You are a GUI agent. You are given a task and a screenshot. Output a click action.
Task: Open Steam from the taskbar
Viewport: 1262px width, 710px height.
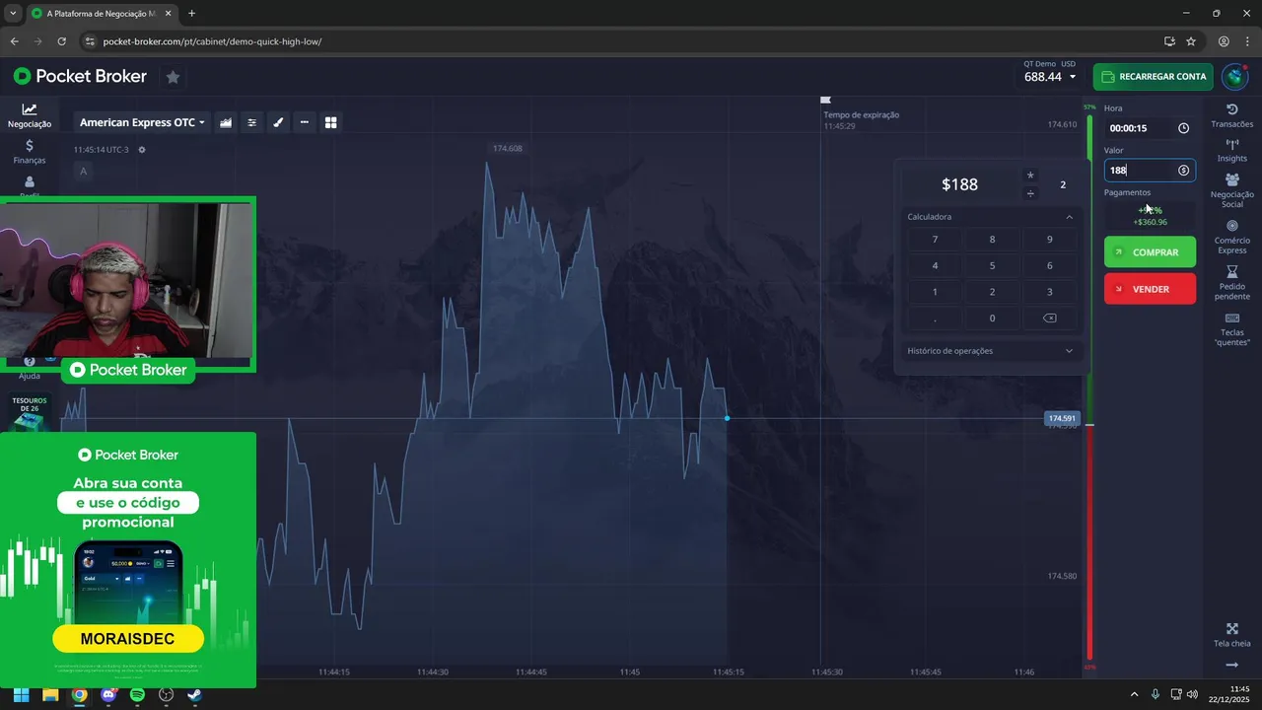click(195, 694)
